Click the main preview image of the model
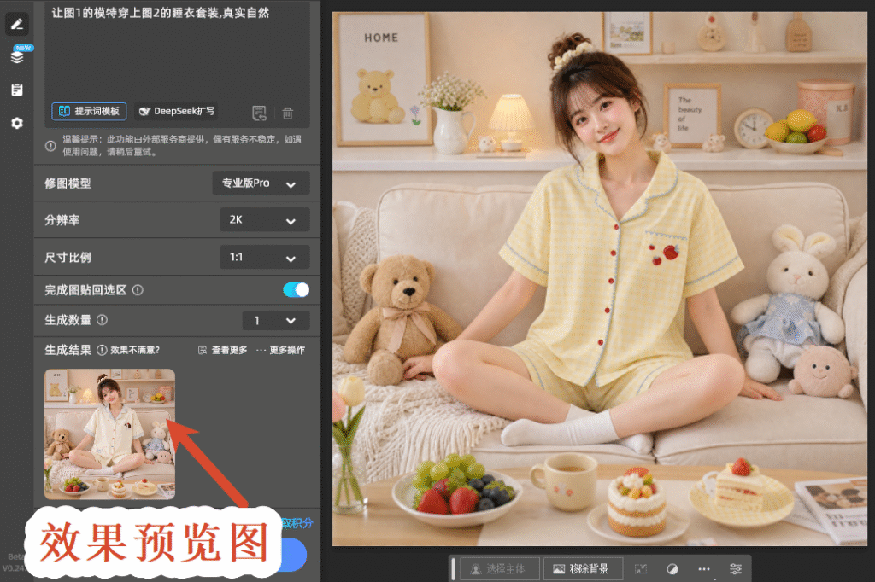Screen dimensions: 875x582 600,279
